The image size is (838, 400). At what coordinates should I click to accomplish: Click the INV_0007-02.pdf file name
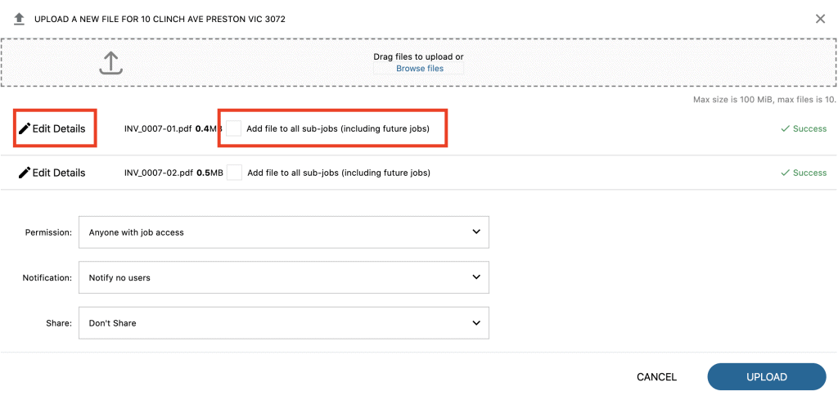pyautogui.click(x=158, y=173)
